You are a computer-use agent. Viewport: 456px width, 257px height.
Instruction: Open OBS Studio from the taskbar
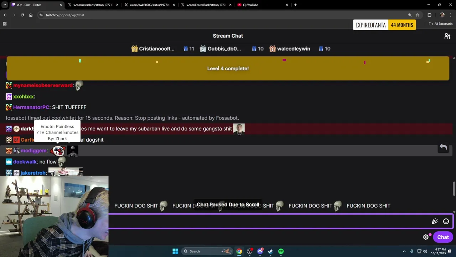pos(249,251)
